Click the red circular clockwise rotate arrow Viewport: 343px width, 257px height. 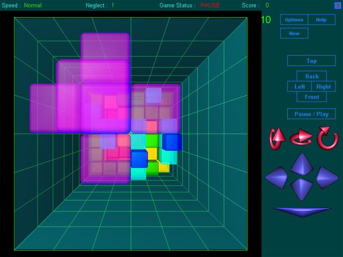point(327,138)
